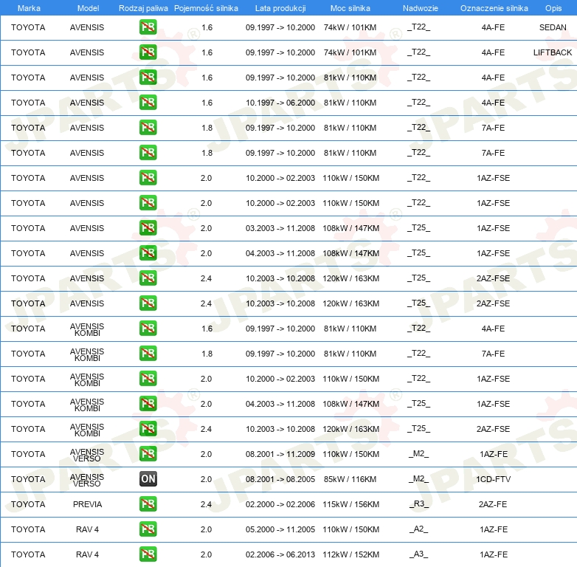Click the Marka column header
The height and width of the screenshot is (567, 577).
click(29, 8)
